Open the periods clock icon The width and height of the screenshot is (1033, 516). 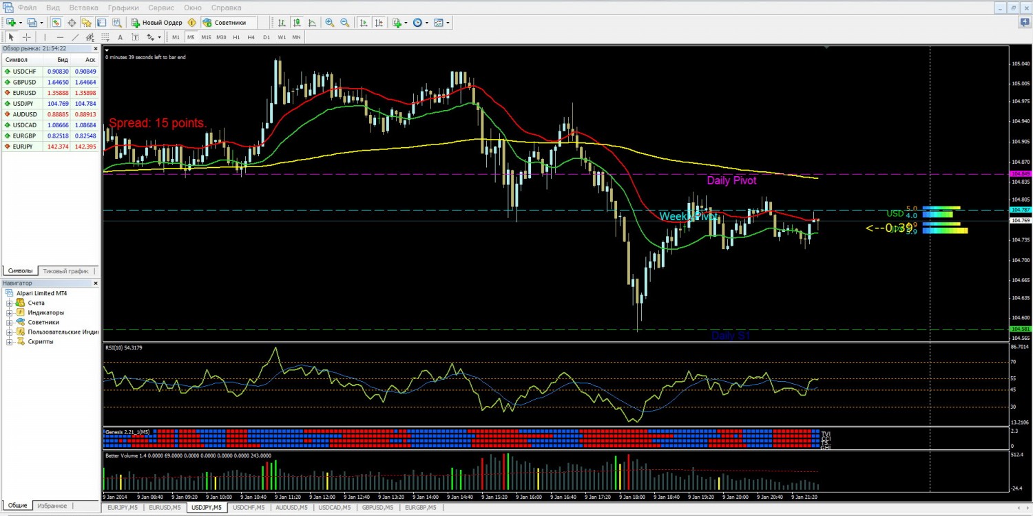pyautogui.click(x=417, y=23)
